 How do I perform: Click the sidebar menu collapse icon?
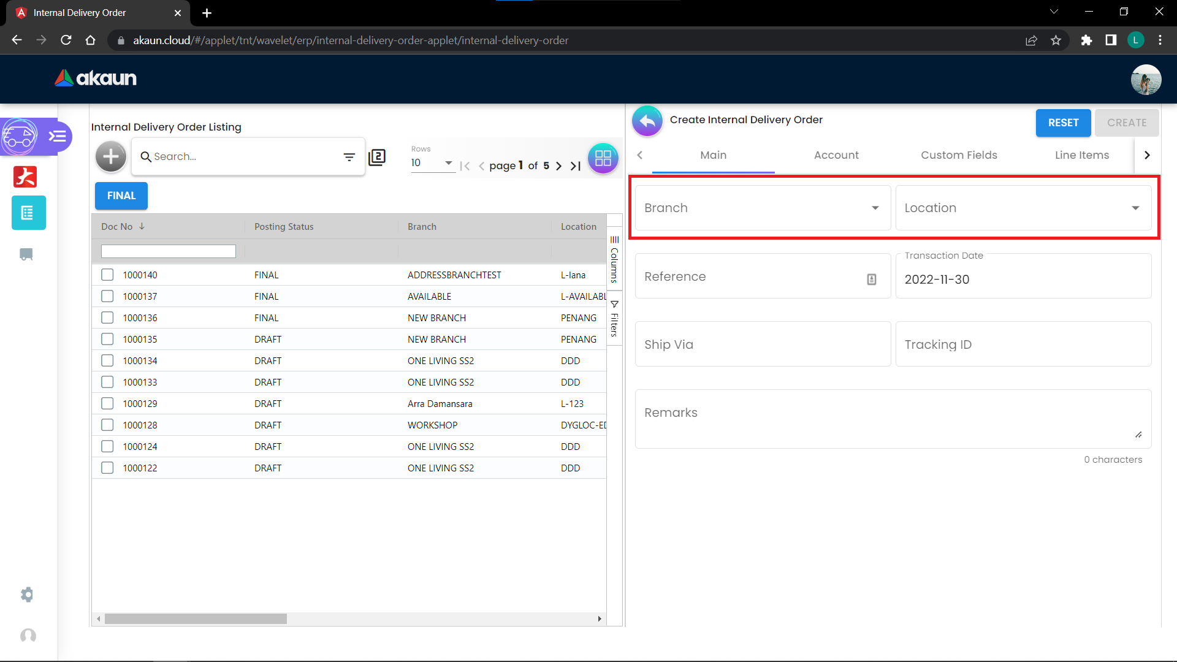pyautogui.click(x=58, y=136)
